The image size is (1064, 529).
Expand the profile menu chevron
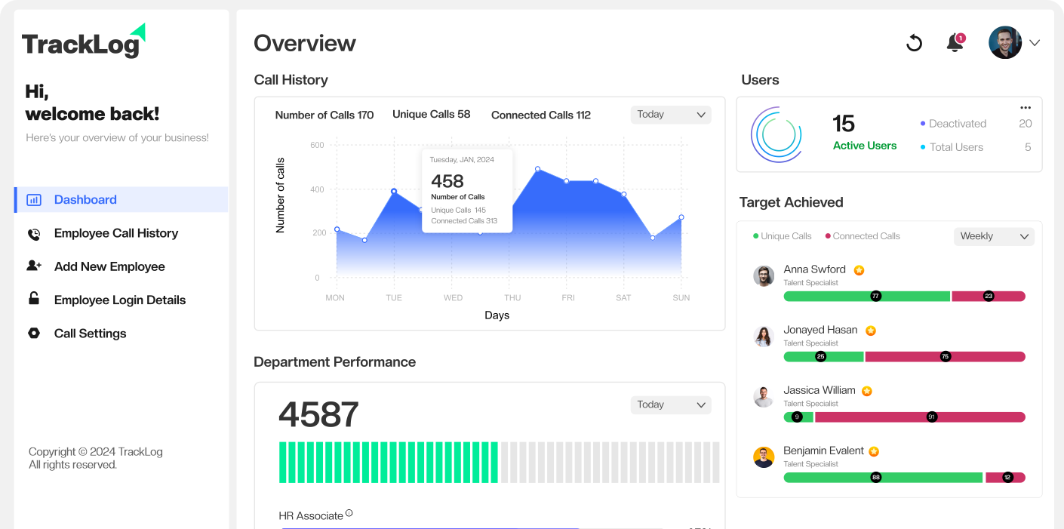coord(1035,43)
